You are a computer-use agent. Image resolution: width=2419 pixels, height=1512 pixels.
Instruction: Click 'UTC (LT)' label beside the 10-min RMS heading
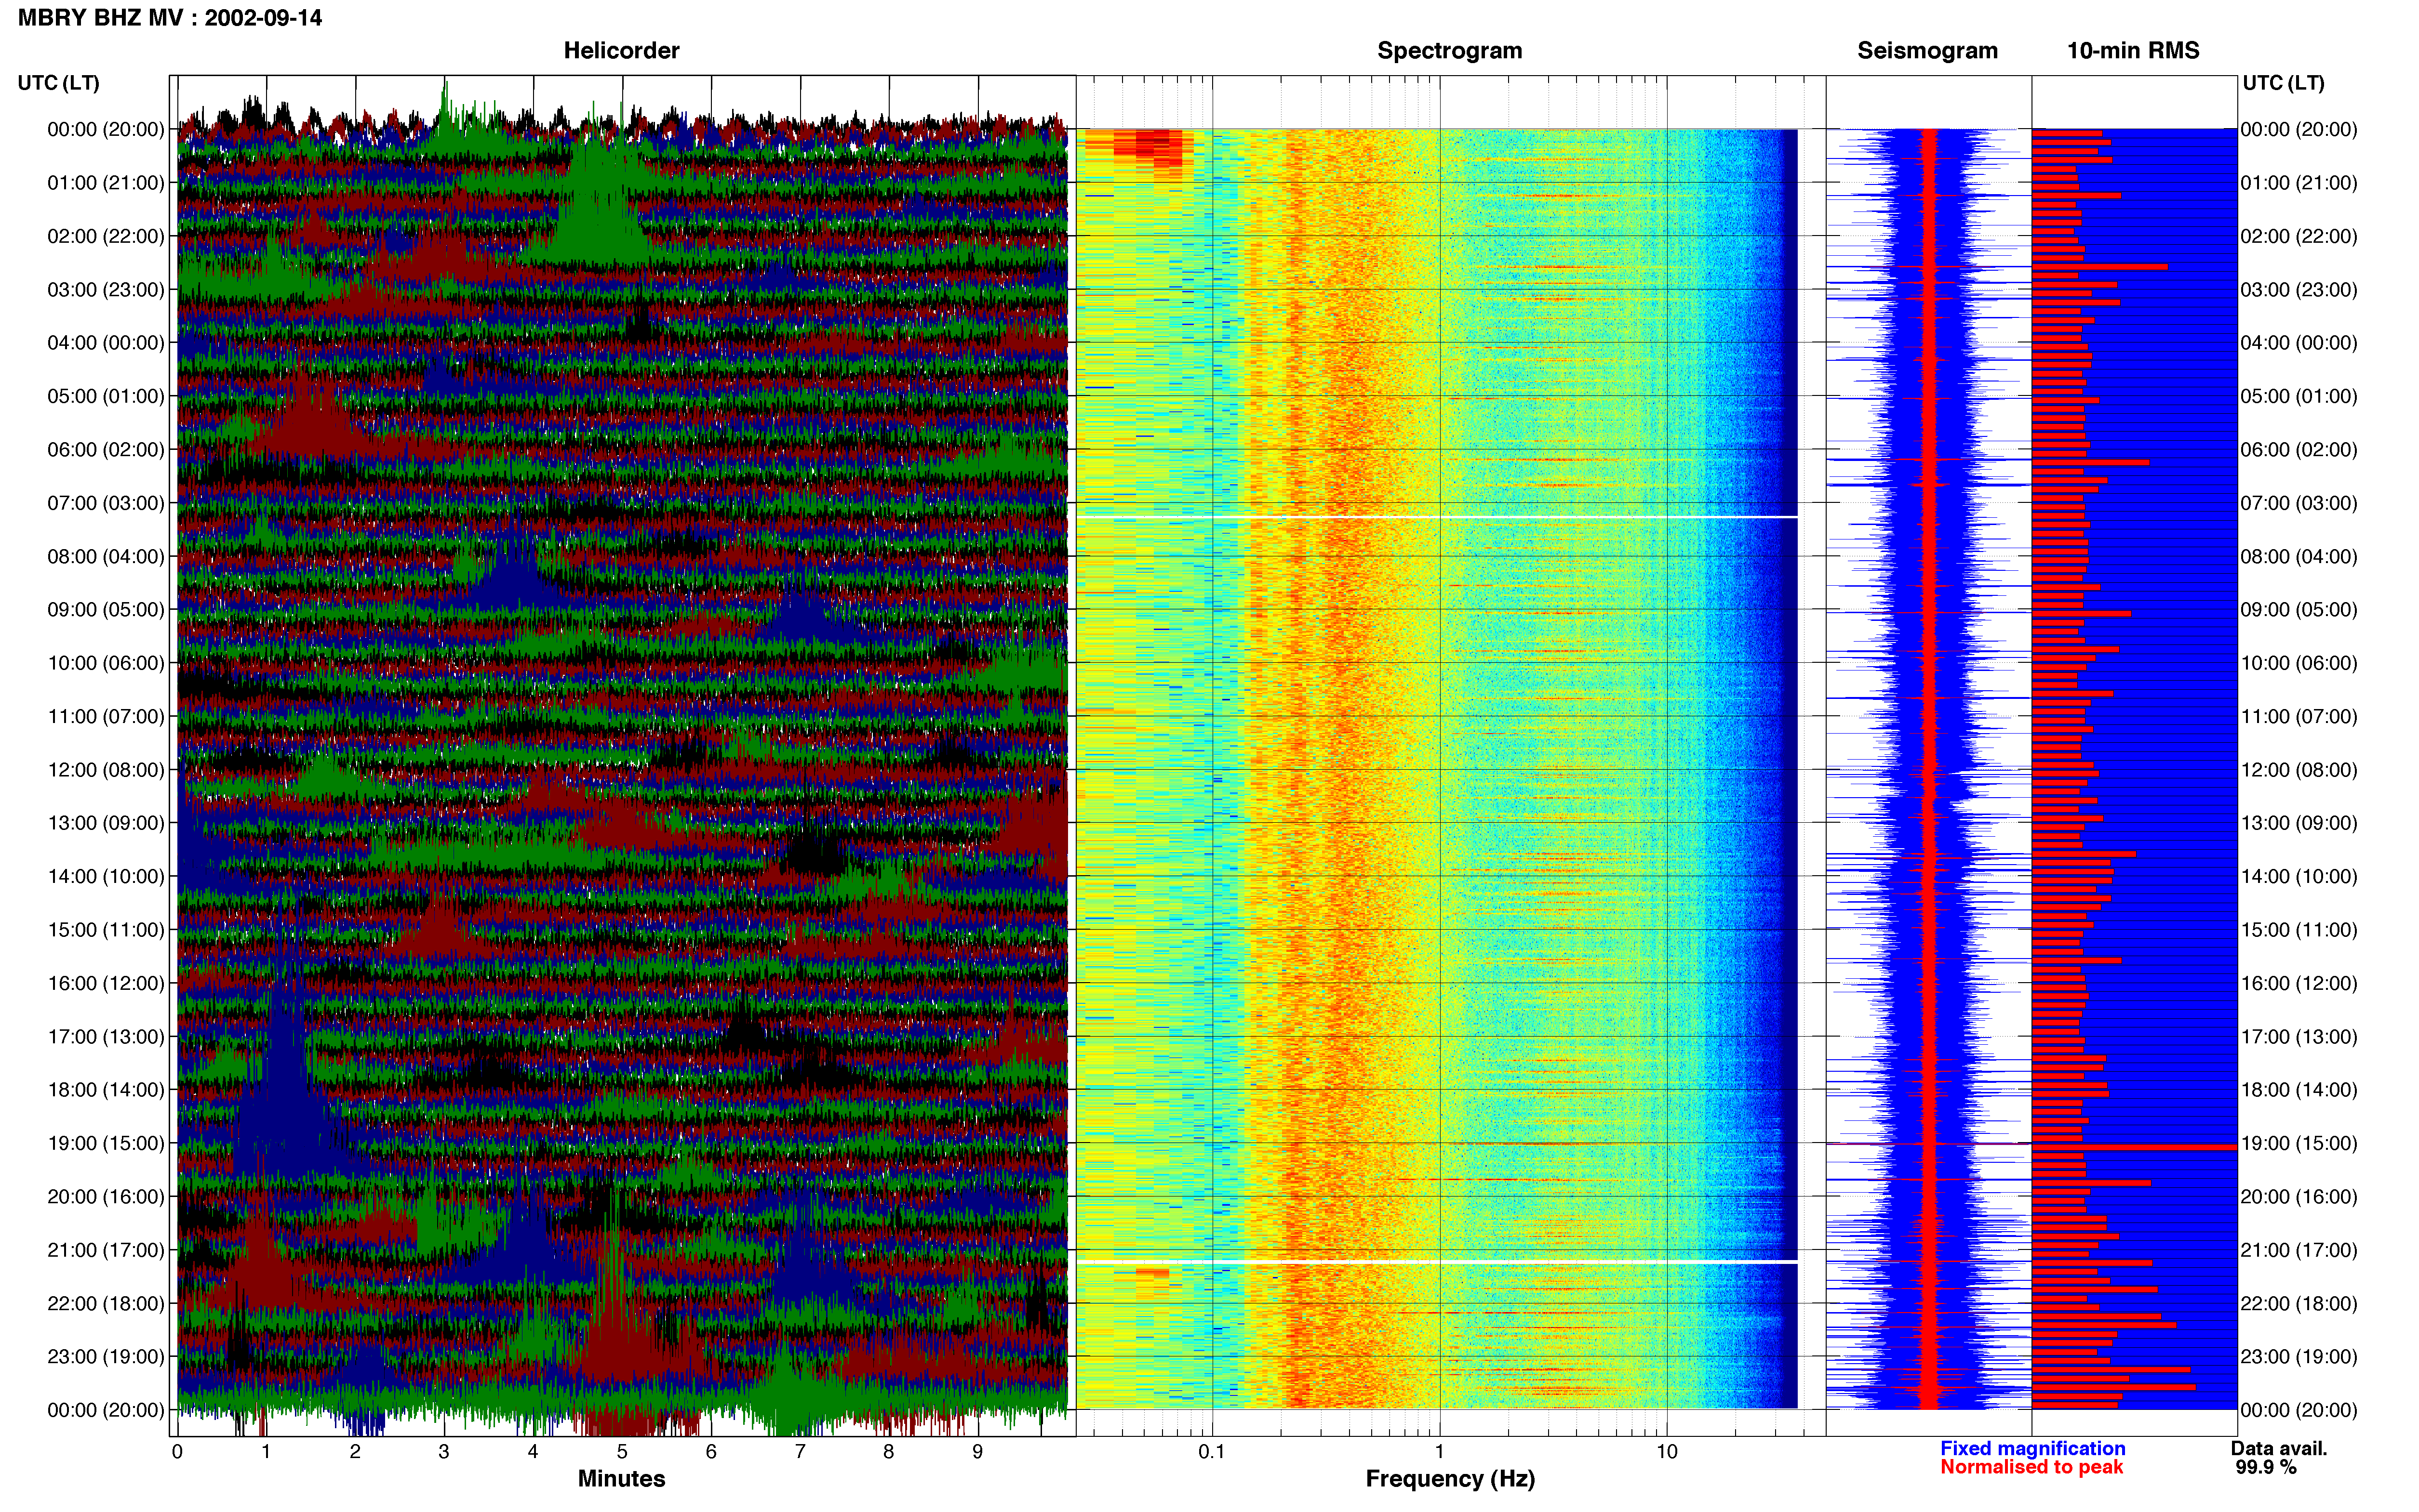[x=2283, y=83]
